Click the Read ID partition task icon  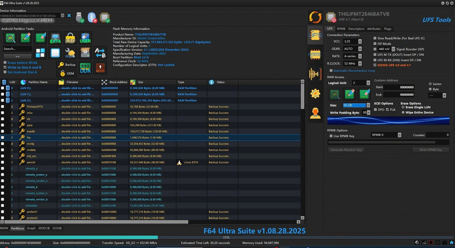point(11,38)
